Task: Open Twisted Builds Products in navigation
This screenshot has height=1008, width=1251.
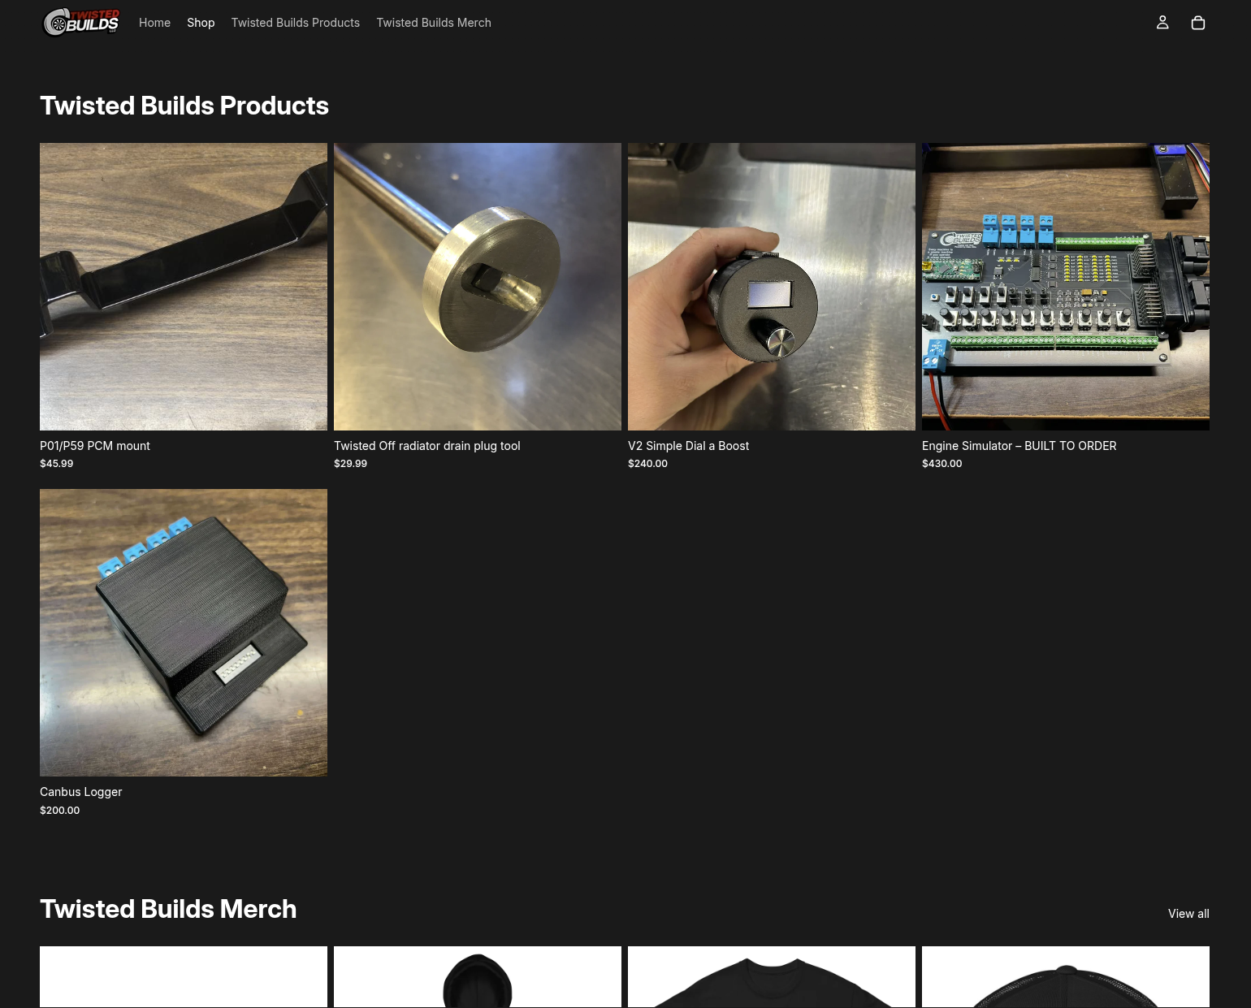Action: [296, 23]
